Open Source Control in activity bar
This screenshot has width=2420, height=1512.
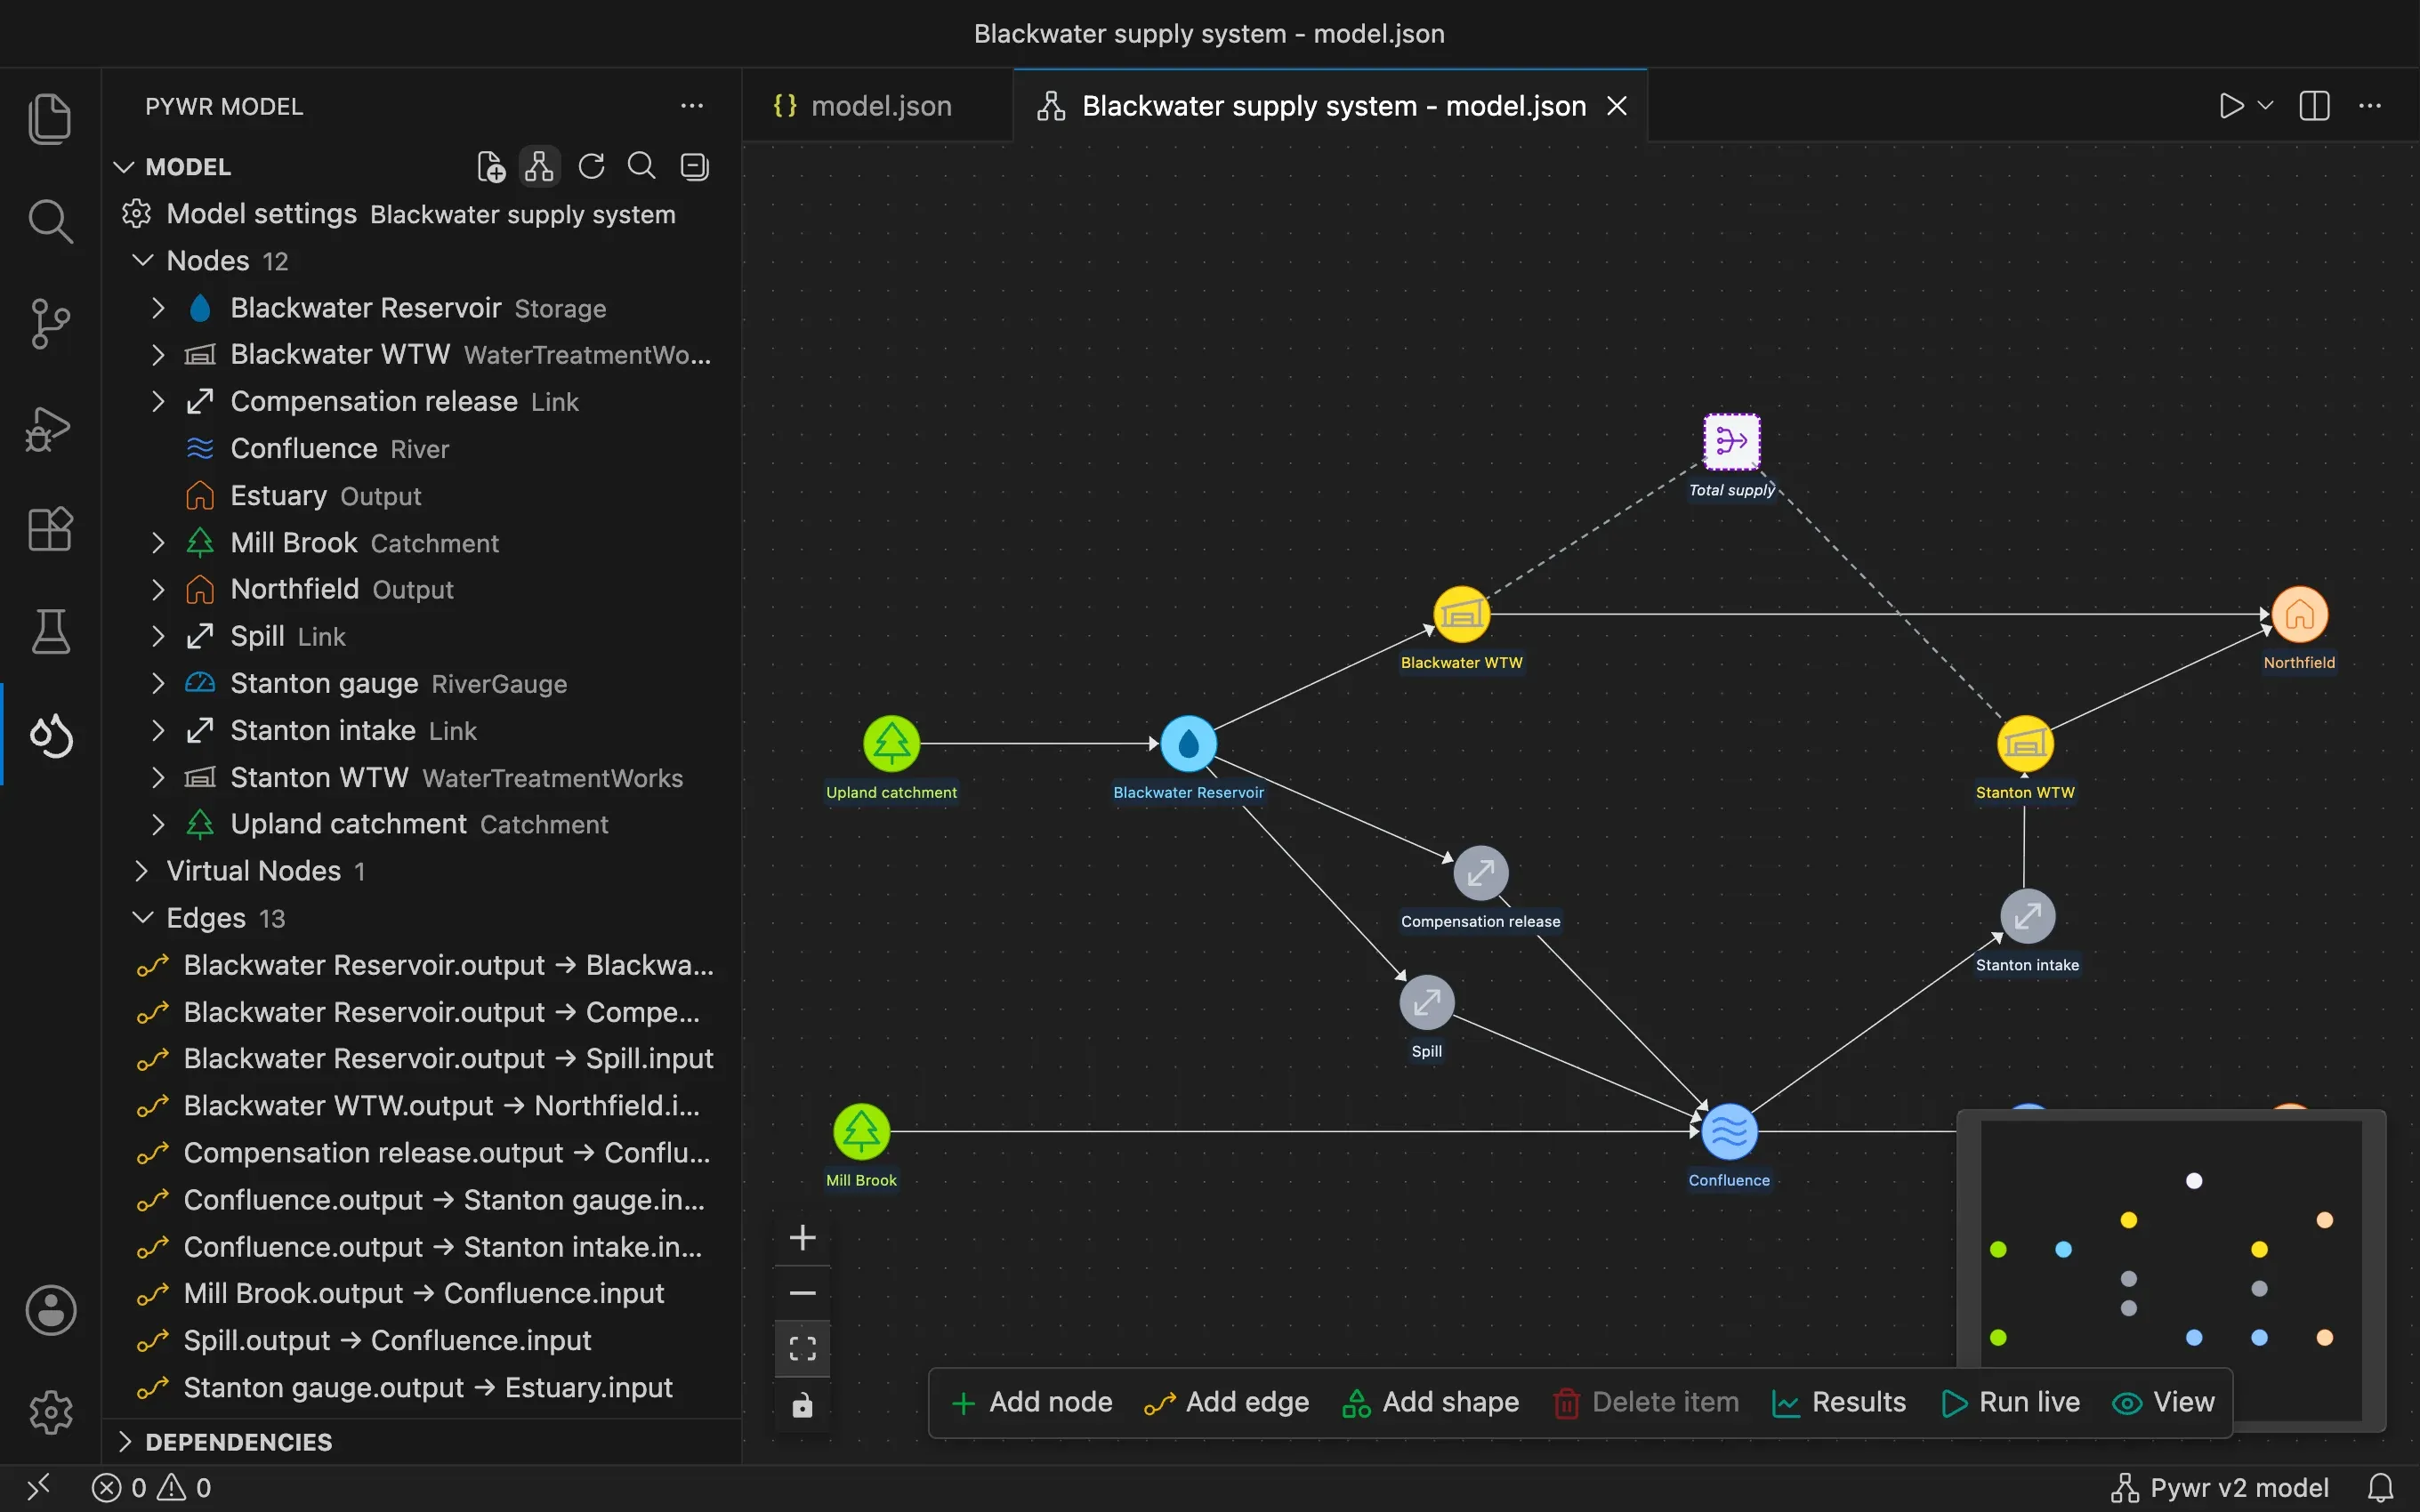click(x=50, y=324)
